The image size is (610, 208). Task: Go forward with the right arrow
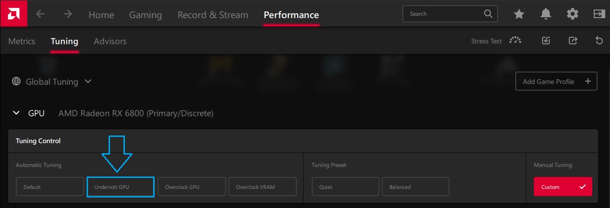tap(68, 14)
